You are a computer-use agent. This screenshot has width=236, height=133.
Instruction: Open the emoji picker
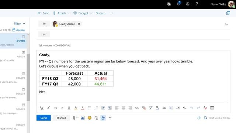pyautogui.click(x=90, y=118)
